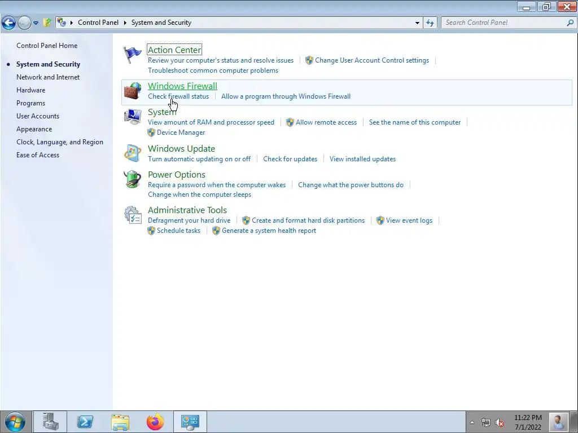The width and height of the screenshot is (578, 433).
Task: Click Review your computer's status link
Action: point(221,60)
